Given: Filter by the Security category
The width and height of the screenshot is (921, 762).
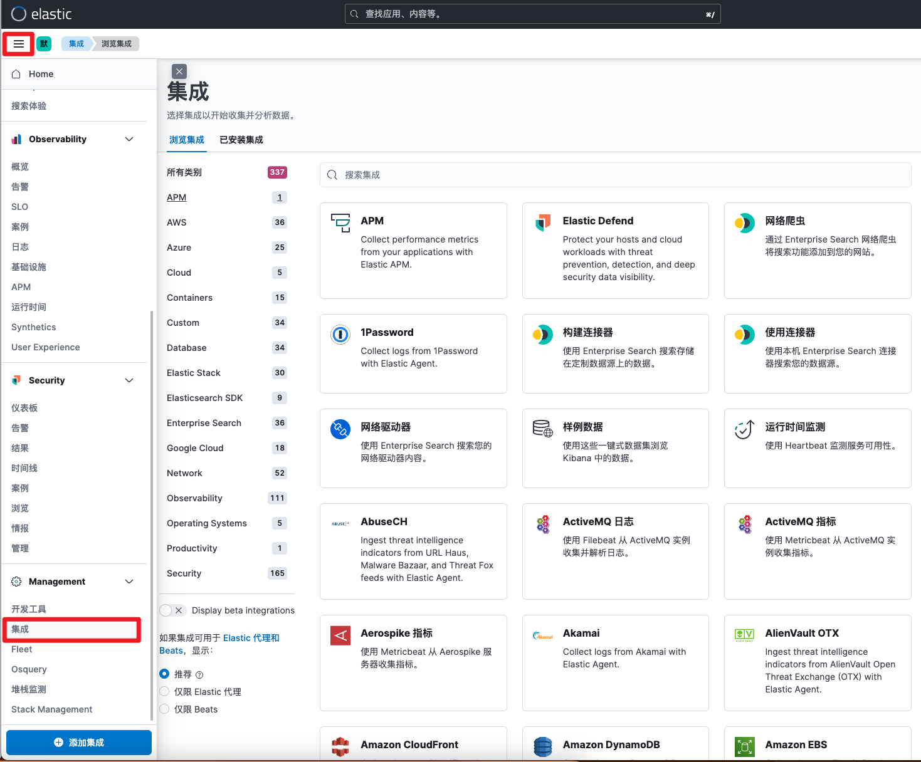Looking at the screenshot, I should pyautogui.click(x=226, y=573).
